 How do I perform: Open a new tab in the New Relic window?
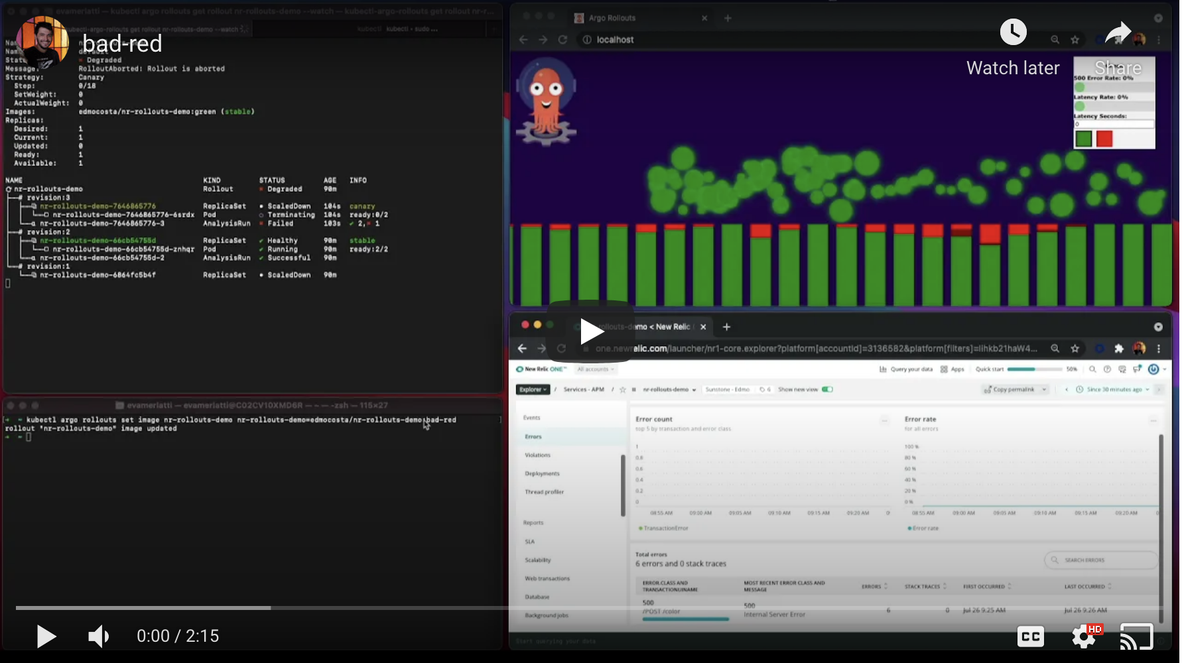click(726, 327)
